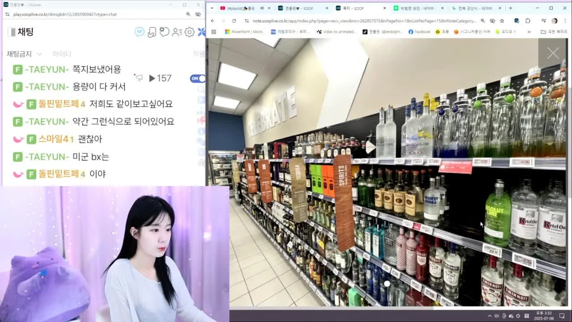Click the blue tools wrench icon in chat header
Viewport: 572px width, 322px height.
coord(202,32)
